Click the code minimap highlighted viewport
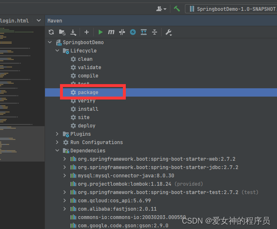 22,144
